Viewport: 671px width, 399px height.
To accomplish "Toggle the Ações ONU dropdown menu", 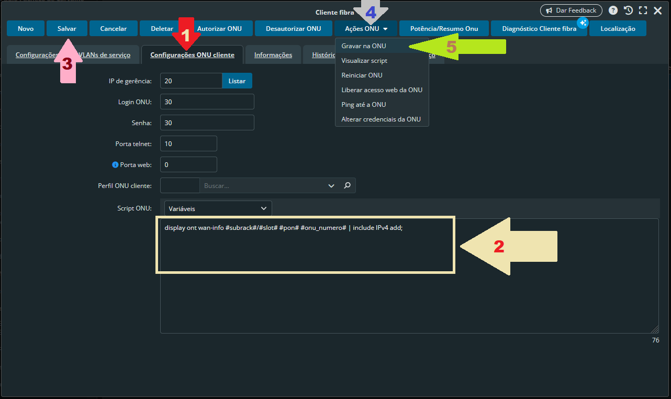I will coord(366,29).
